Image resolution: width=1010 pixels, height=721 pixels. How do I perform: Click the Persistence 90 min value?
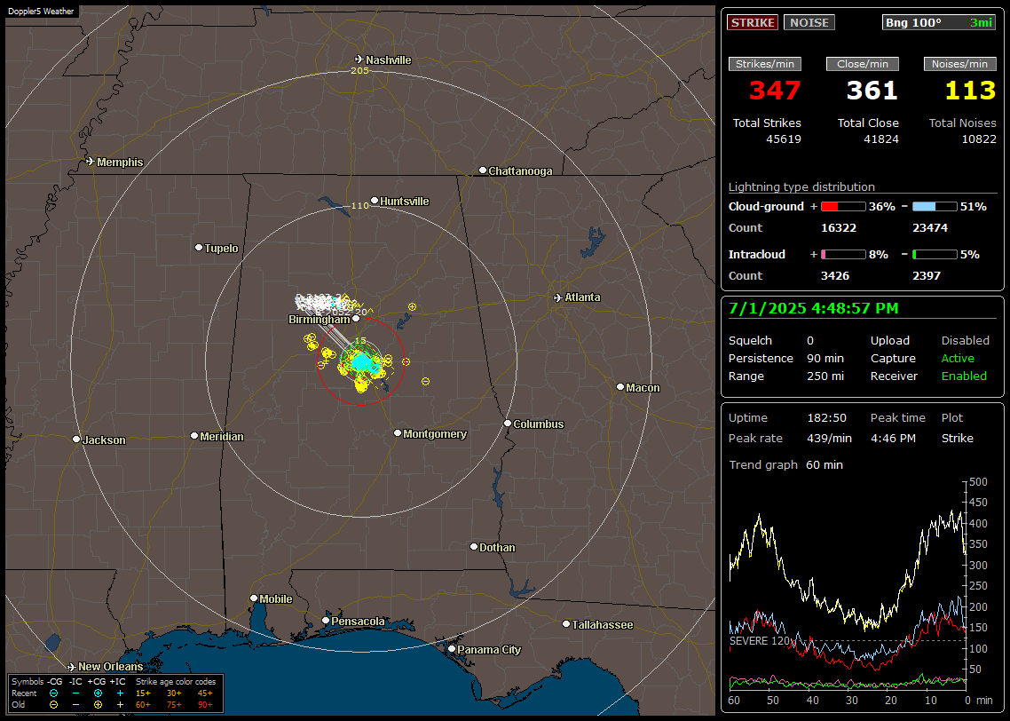tap(825, 358)
